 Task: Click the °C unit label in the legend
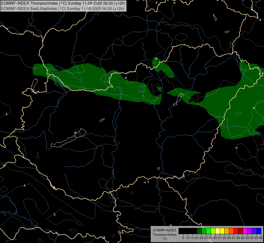tap(165, 239)
